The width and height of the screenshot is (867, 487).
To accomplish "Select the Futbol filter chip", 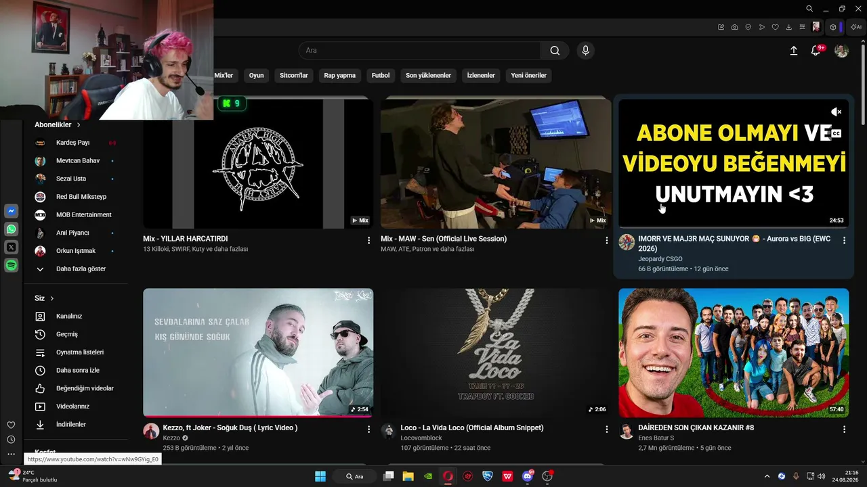I will (381, 76).
